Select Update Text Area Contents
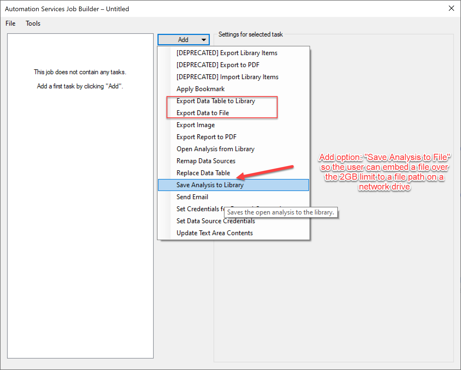Screen dimensions: 461x370 214,233
